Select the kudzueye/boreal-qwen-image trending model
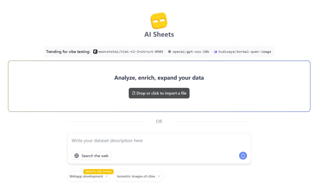This screenshot has width=316, height=191. pyautogui.click(x=243, y=52)
